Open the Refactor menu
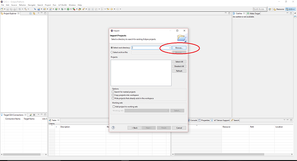The height and width of the screenshot is (161, 297). [22, 5]
